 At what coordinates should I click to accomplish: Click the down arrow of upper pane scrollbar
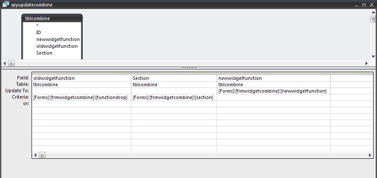(373, 56)
